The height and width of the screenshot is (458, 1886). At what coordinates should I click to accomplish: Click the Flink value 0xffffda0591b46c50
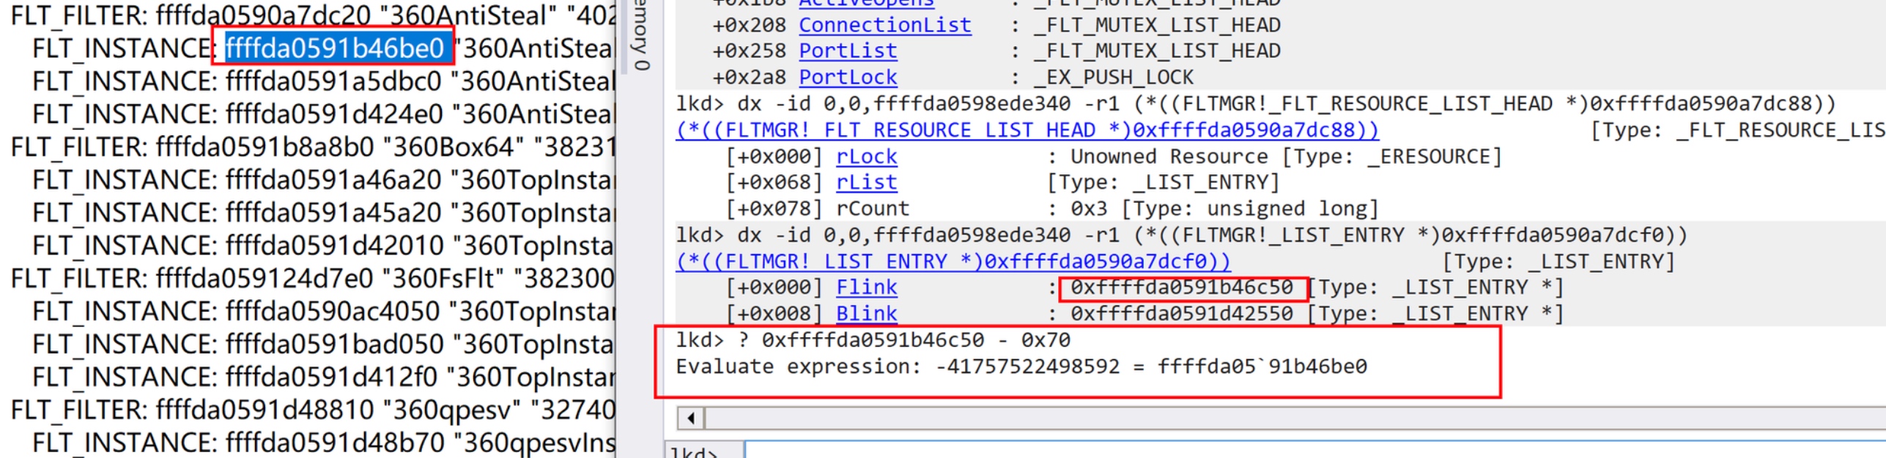1181,288
